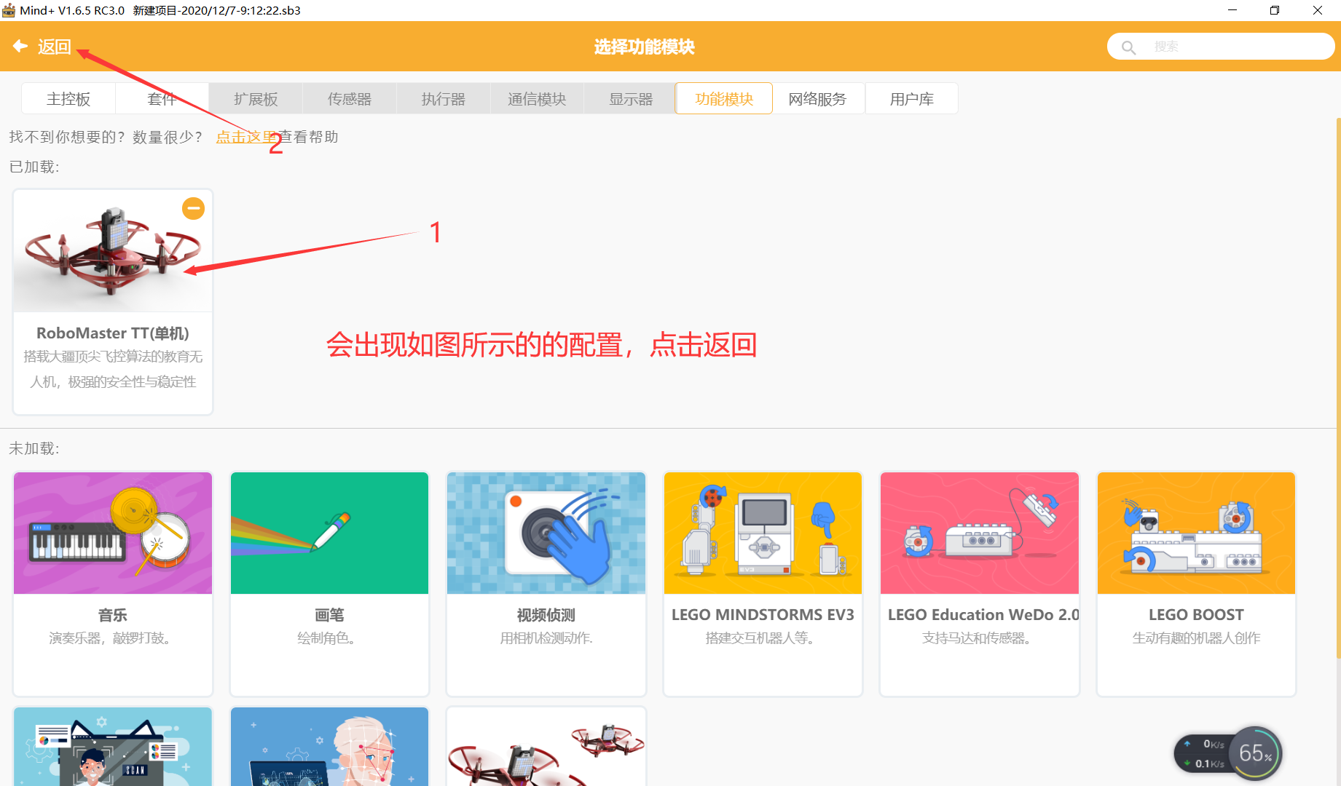The height and width of the screenshot is (786, 1341).
Task: Click the 视频侦测 card title
Action: click(546, 615)
